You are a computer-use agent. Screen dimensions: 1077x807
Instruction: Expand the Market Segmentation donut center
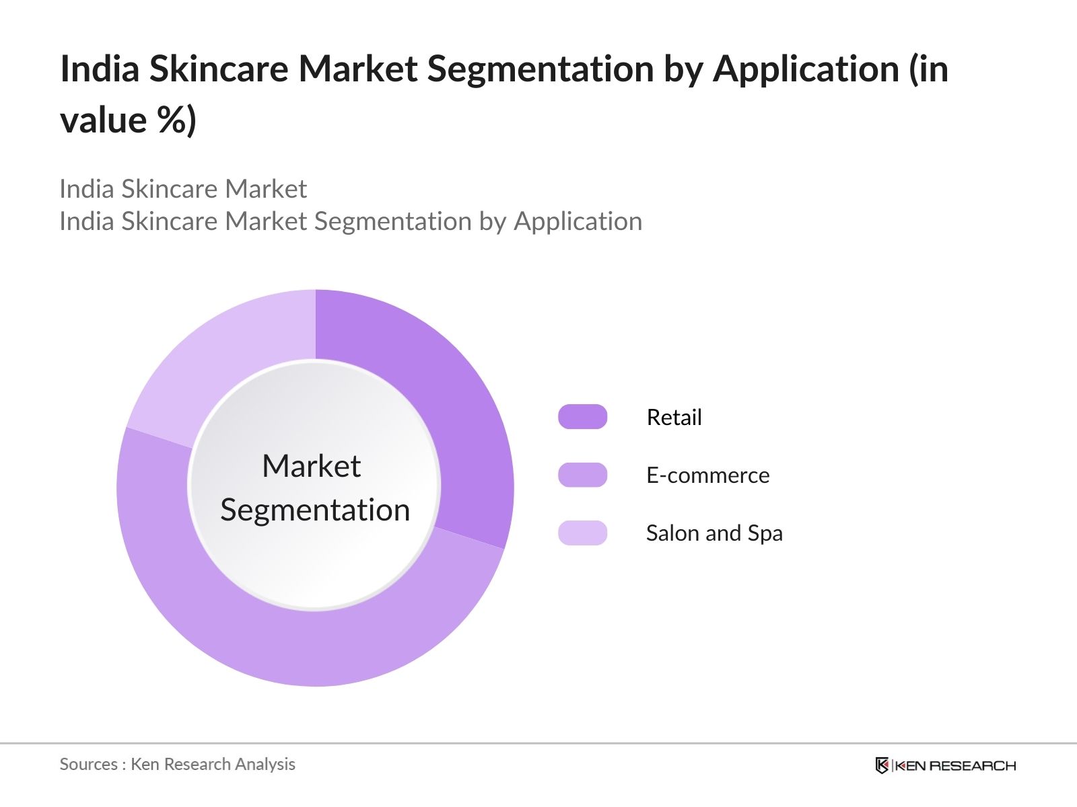click(x=316, y=488)
